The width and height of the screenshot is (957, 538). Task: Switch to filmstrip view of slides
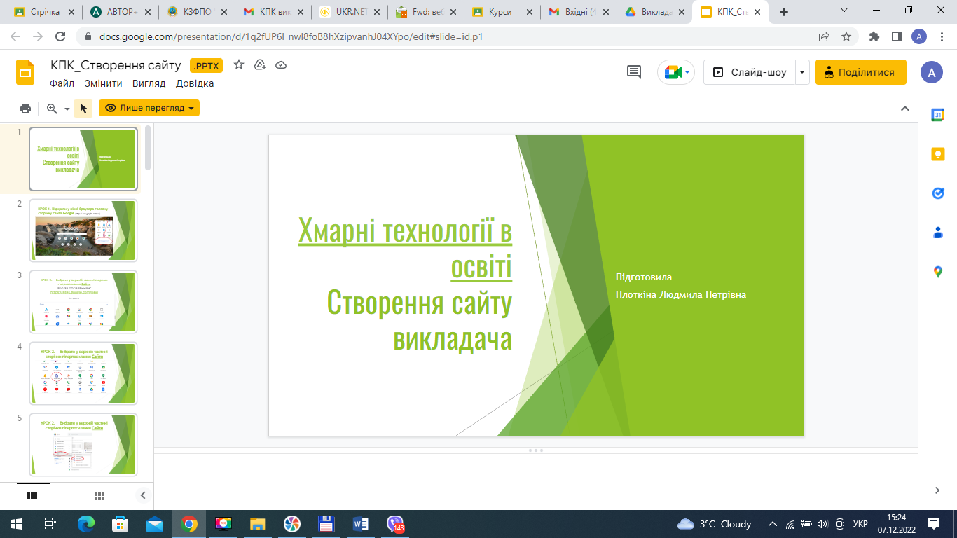coord(31,495)
